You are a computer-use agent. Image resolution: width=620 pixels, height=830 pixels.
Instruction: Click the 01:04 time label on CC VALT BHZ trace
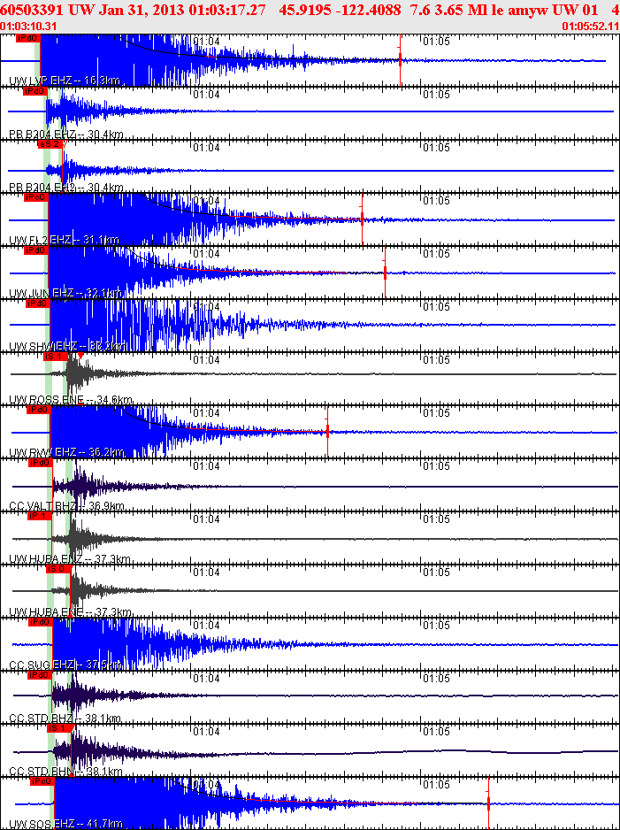point(206,465)
